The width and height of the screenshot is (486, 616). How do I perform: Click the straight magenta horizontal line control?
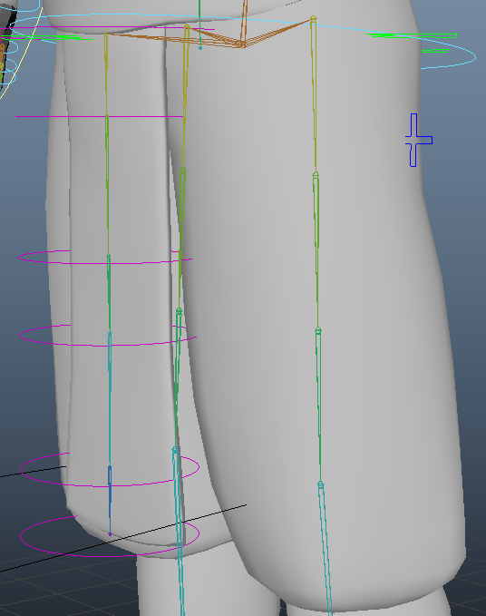pos(100,116)
